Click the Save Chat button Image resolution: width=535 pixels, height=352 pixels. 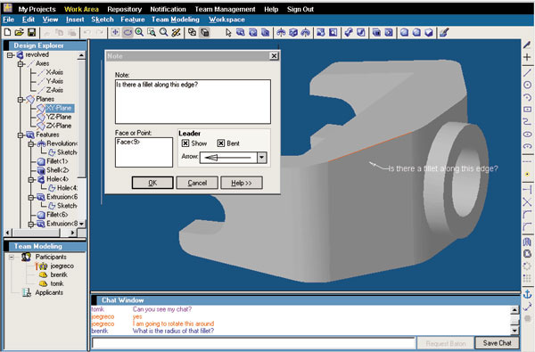click(x=498, y=343)
